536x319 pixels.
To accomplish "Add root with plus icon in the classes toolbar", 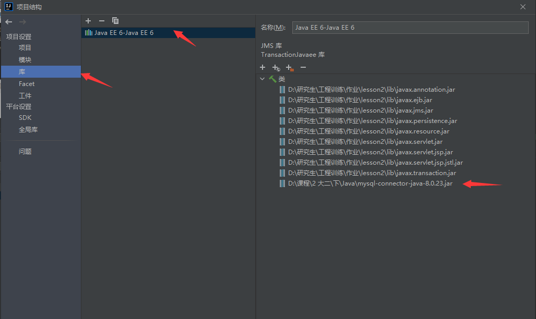I will pyautogui.click(x=263, y=67).
